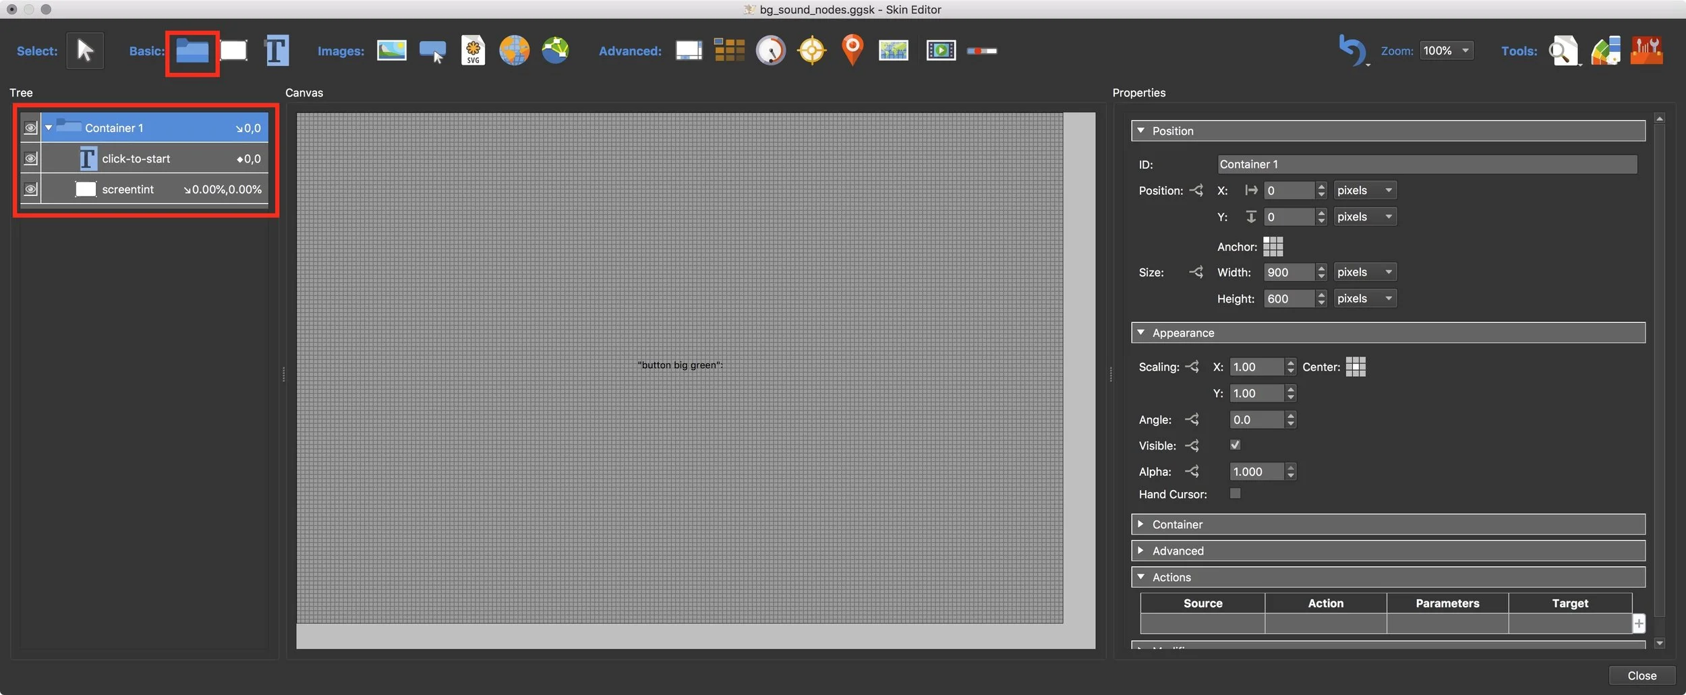Open Y position units dropdown

pyautogui.click(x=1365, y=216)
